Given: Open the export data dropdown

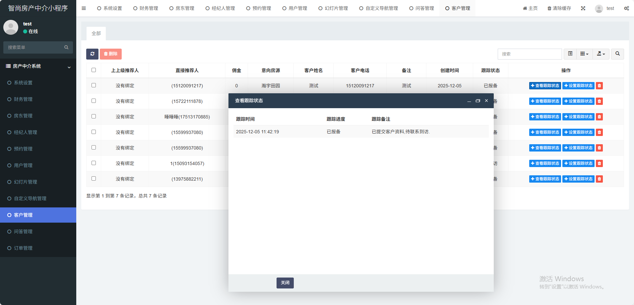Looking at the screenshot, I should coord(601,54).
